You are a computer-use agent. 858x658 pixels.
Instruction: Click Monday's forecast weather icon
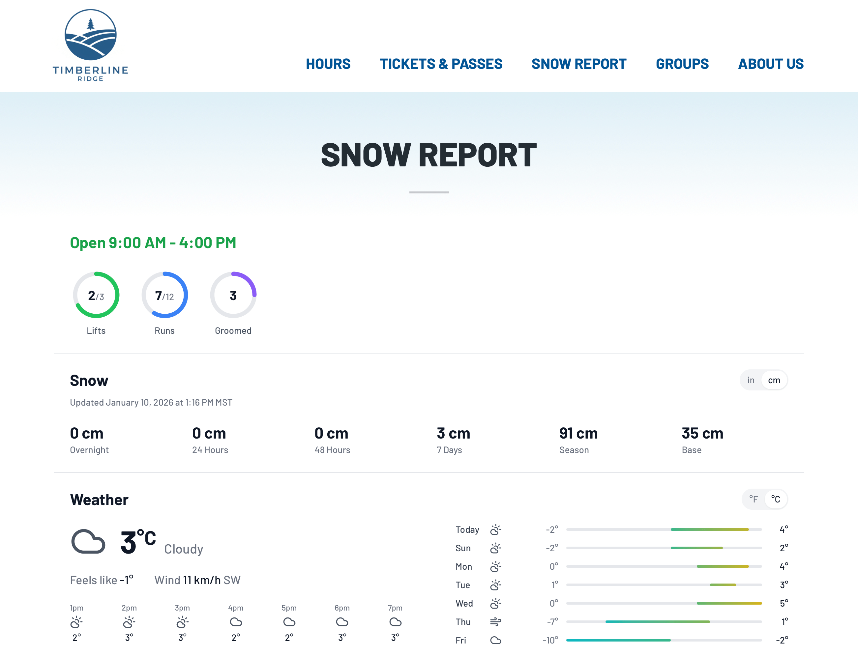click(496, 566)
